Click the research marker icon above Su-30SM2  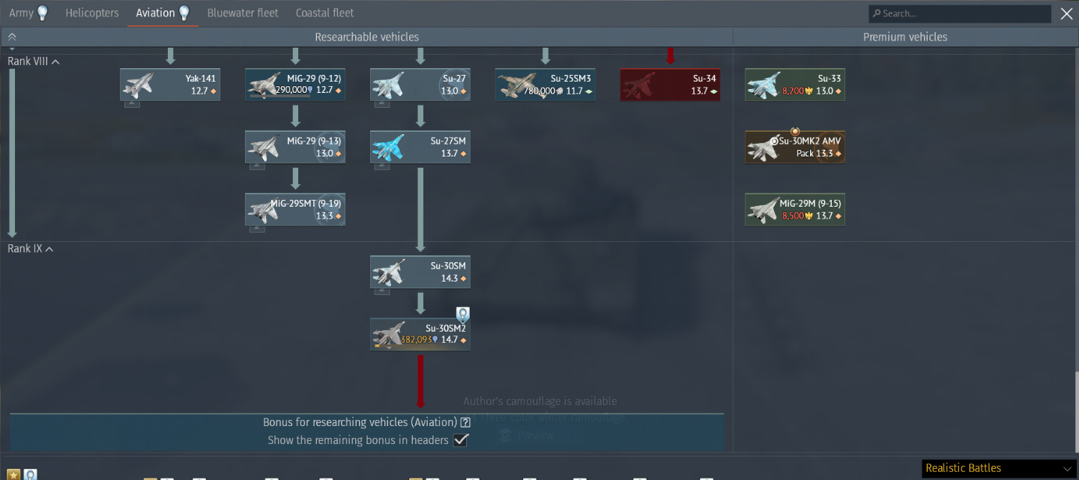tap(463, 315)
